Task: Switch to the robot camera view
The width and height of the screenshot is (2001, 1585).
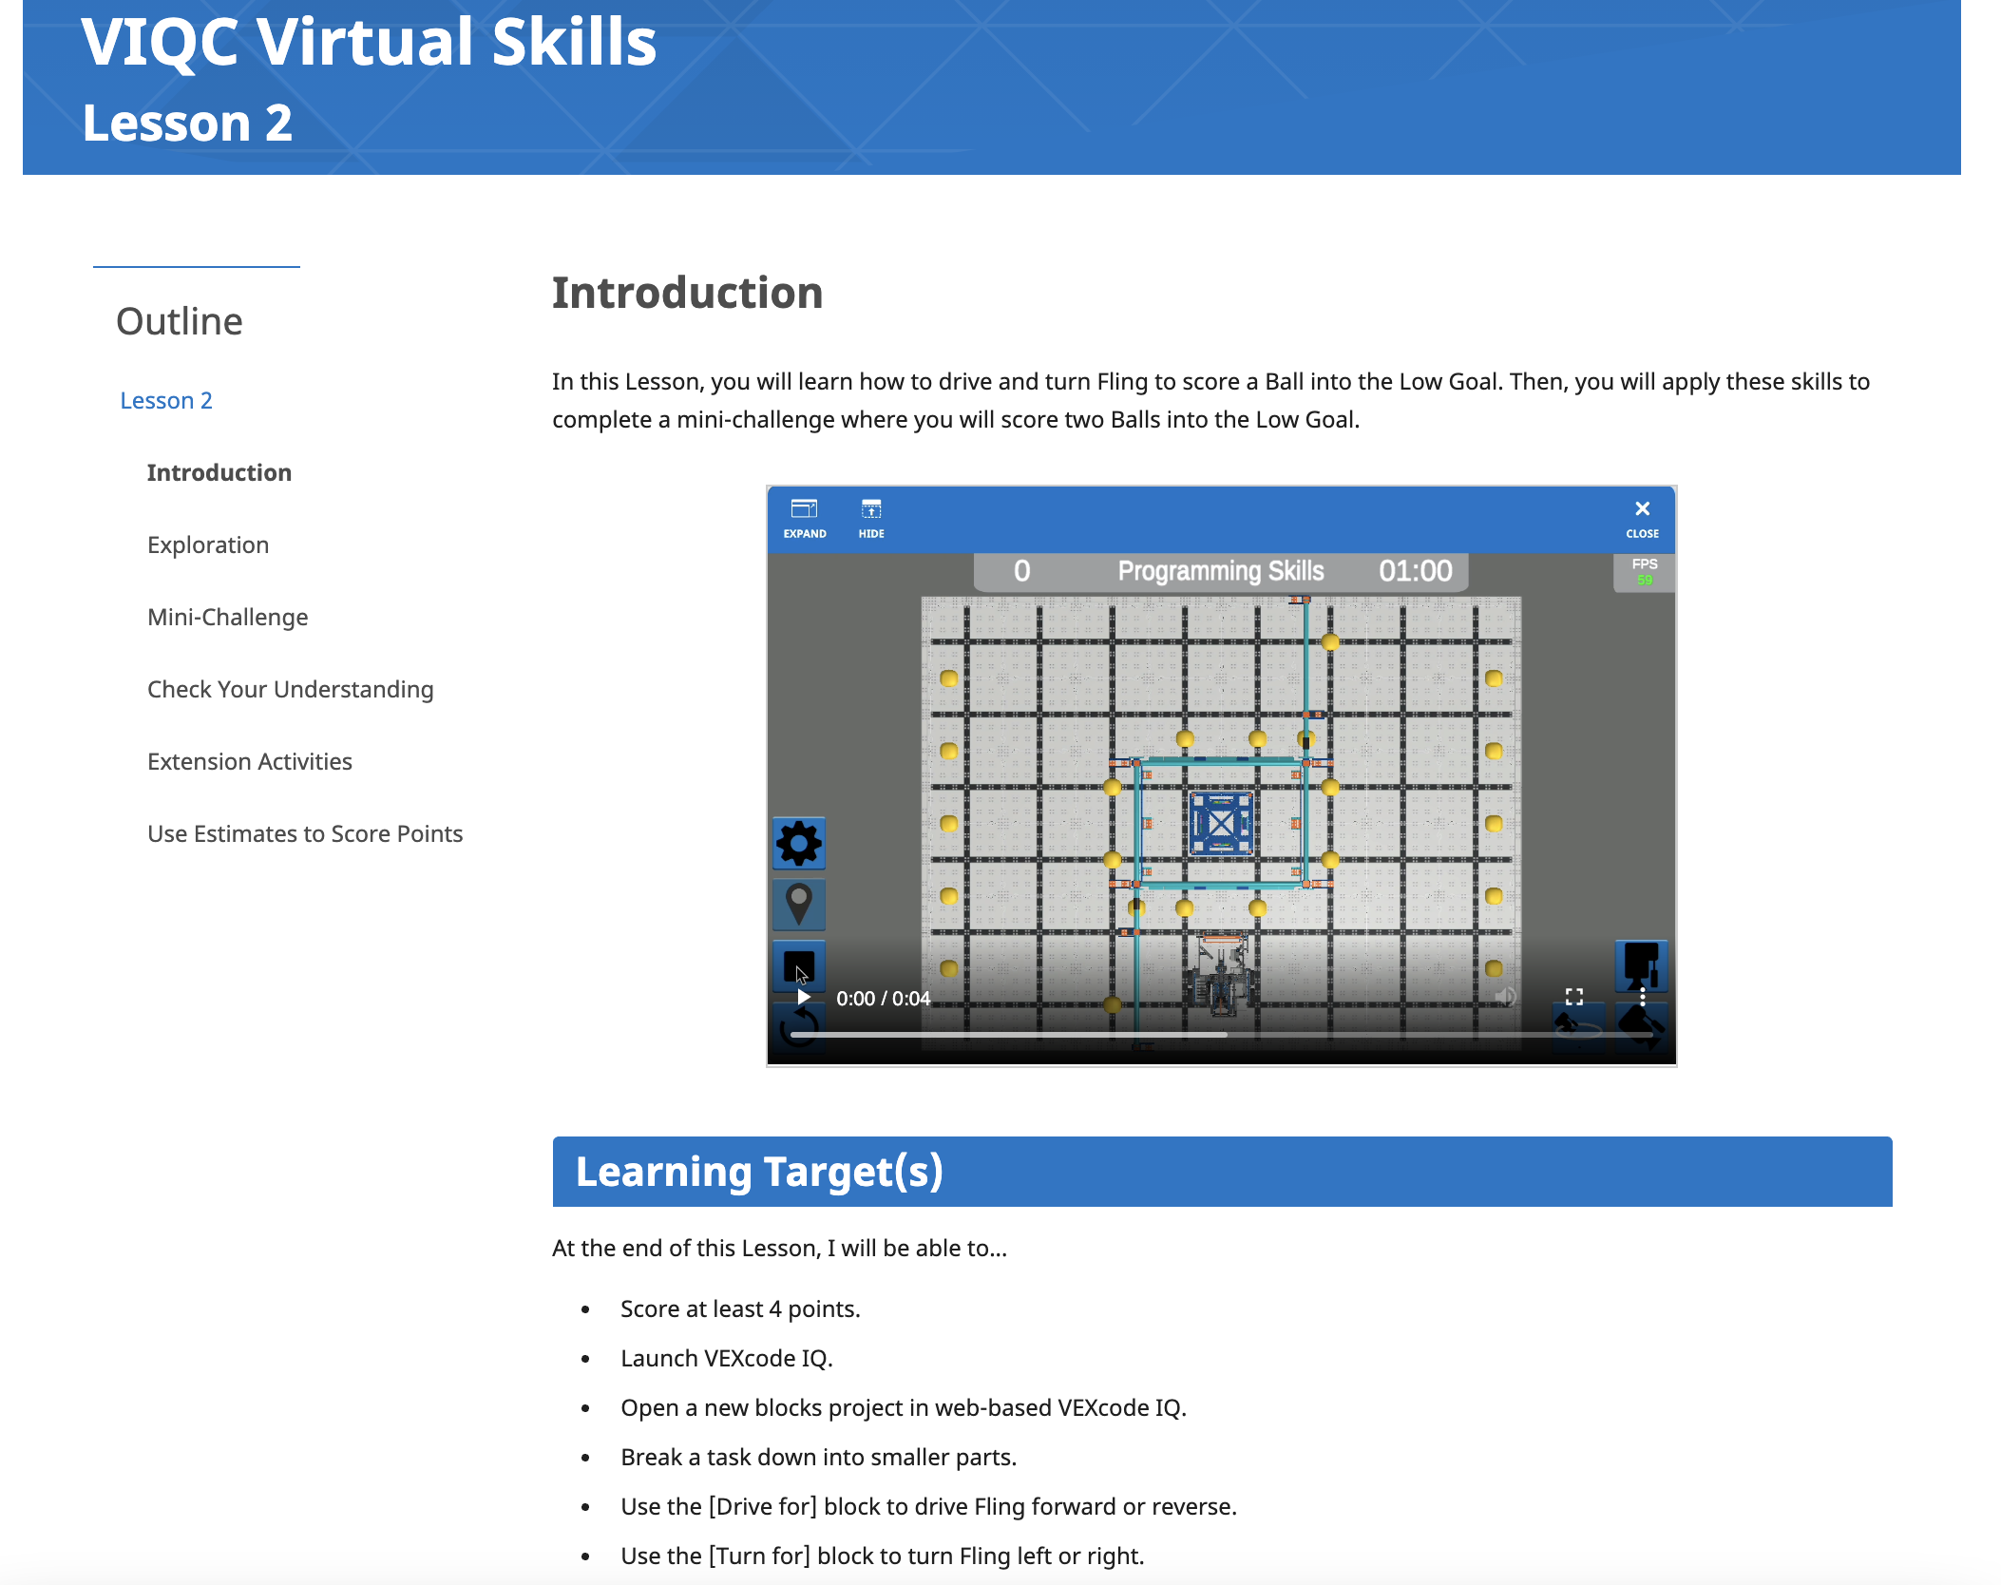Action: 1641,964
